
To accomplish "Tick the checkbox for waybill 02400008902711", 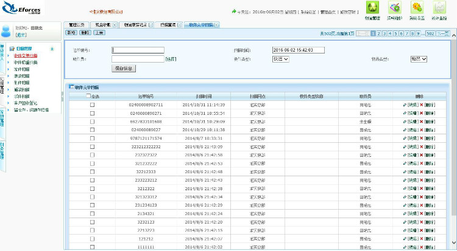I will click(x=93, y=105).
